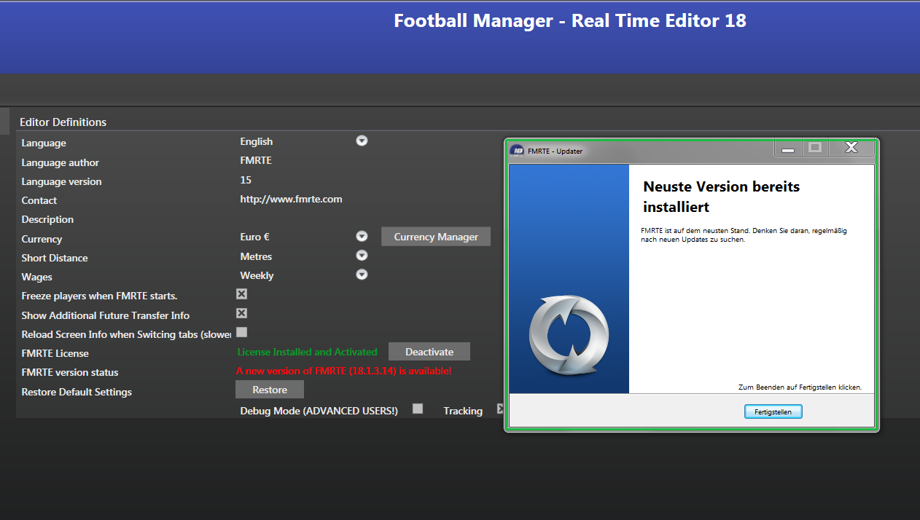Click the Deactivate license button

pyautogui.click(x=429, y=352)
